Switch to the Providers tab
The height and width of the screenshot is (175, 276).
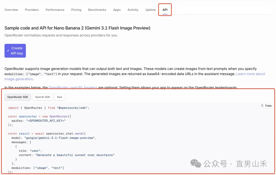[32, 10]
